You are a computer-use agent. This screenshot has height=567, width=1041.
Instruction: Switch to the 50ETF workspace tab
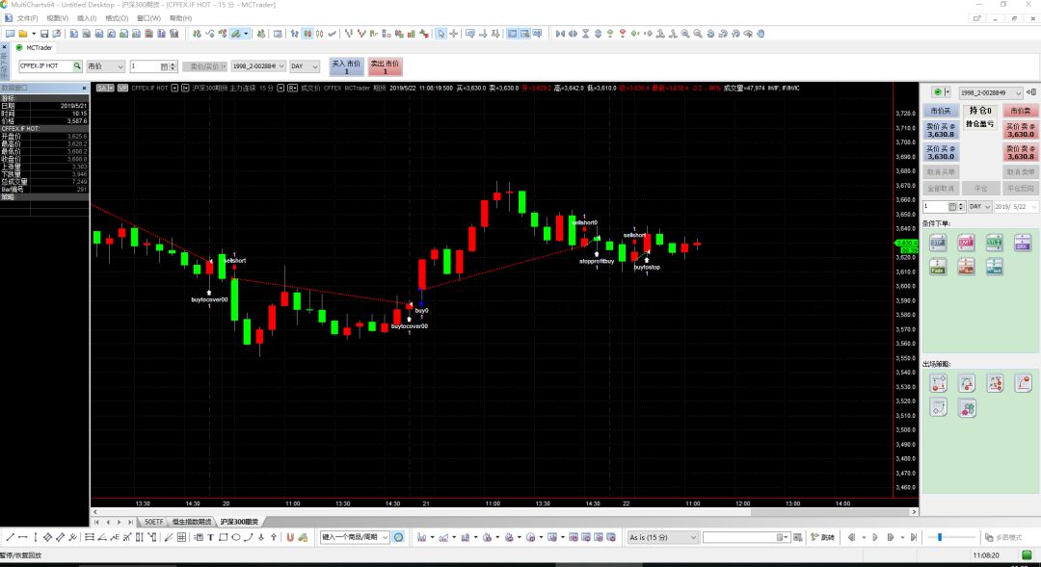(153, 522)
